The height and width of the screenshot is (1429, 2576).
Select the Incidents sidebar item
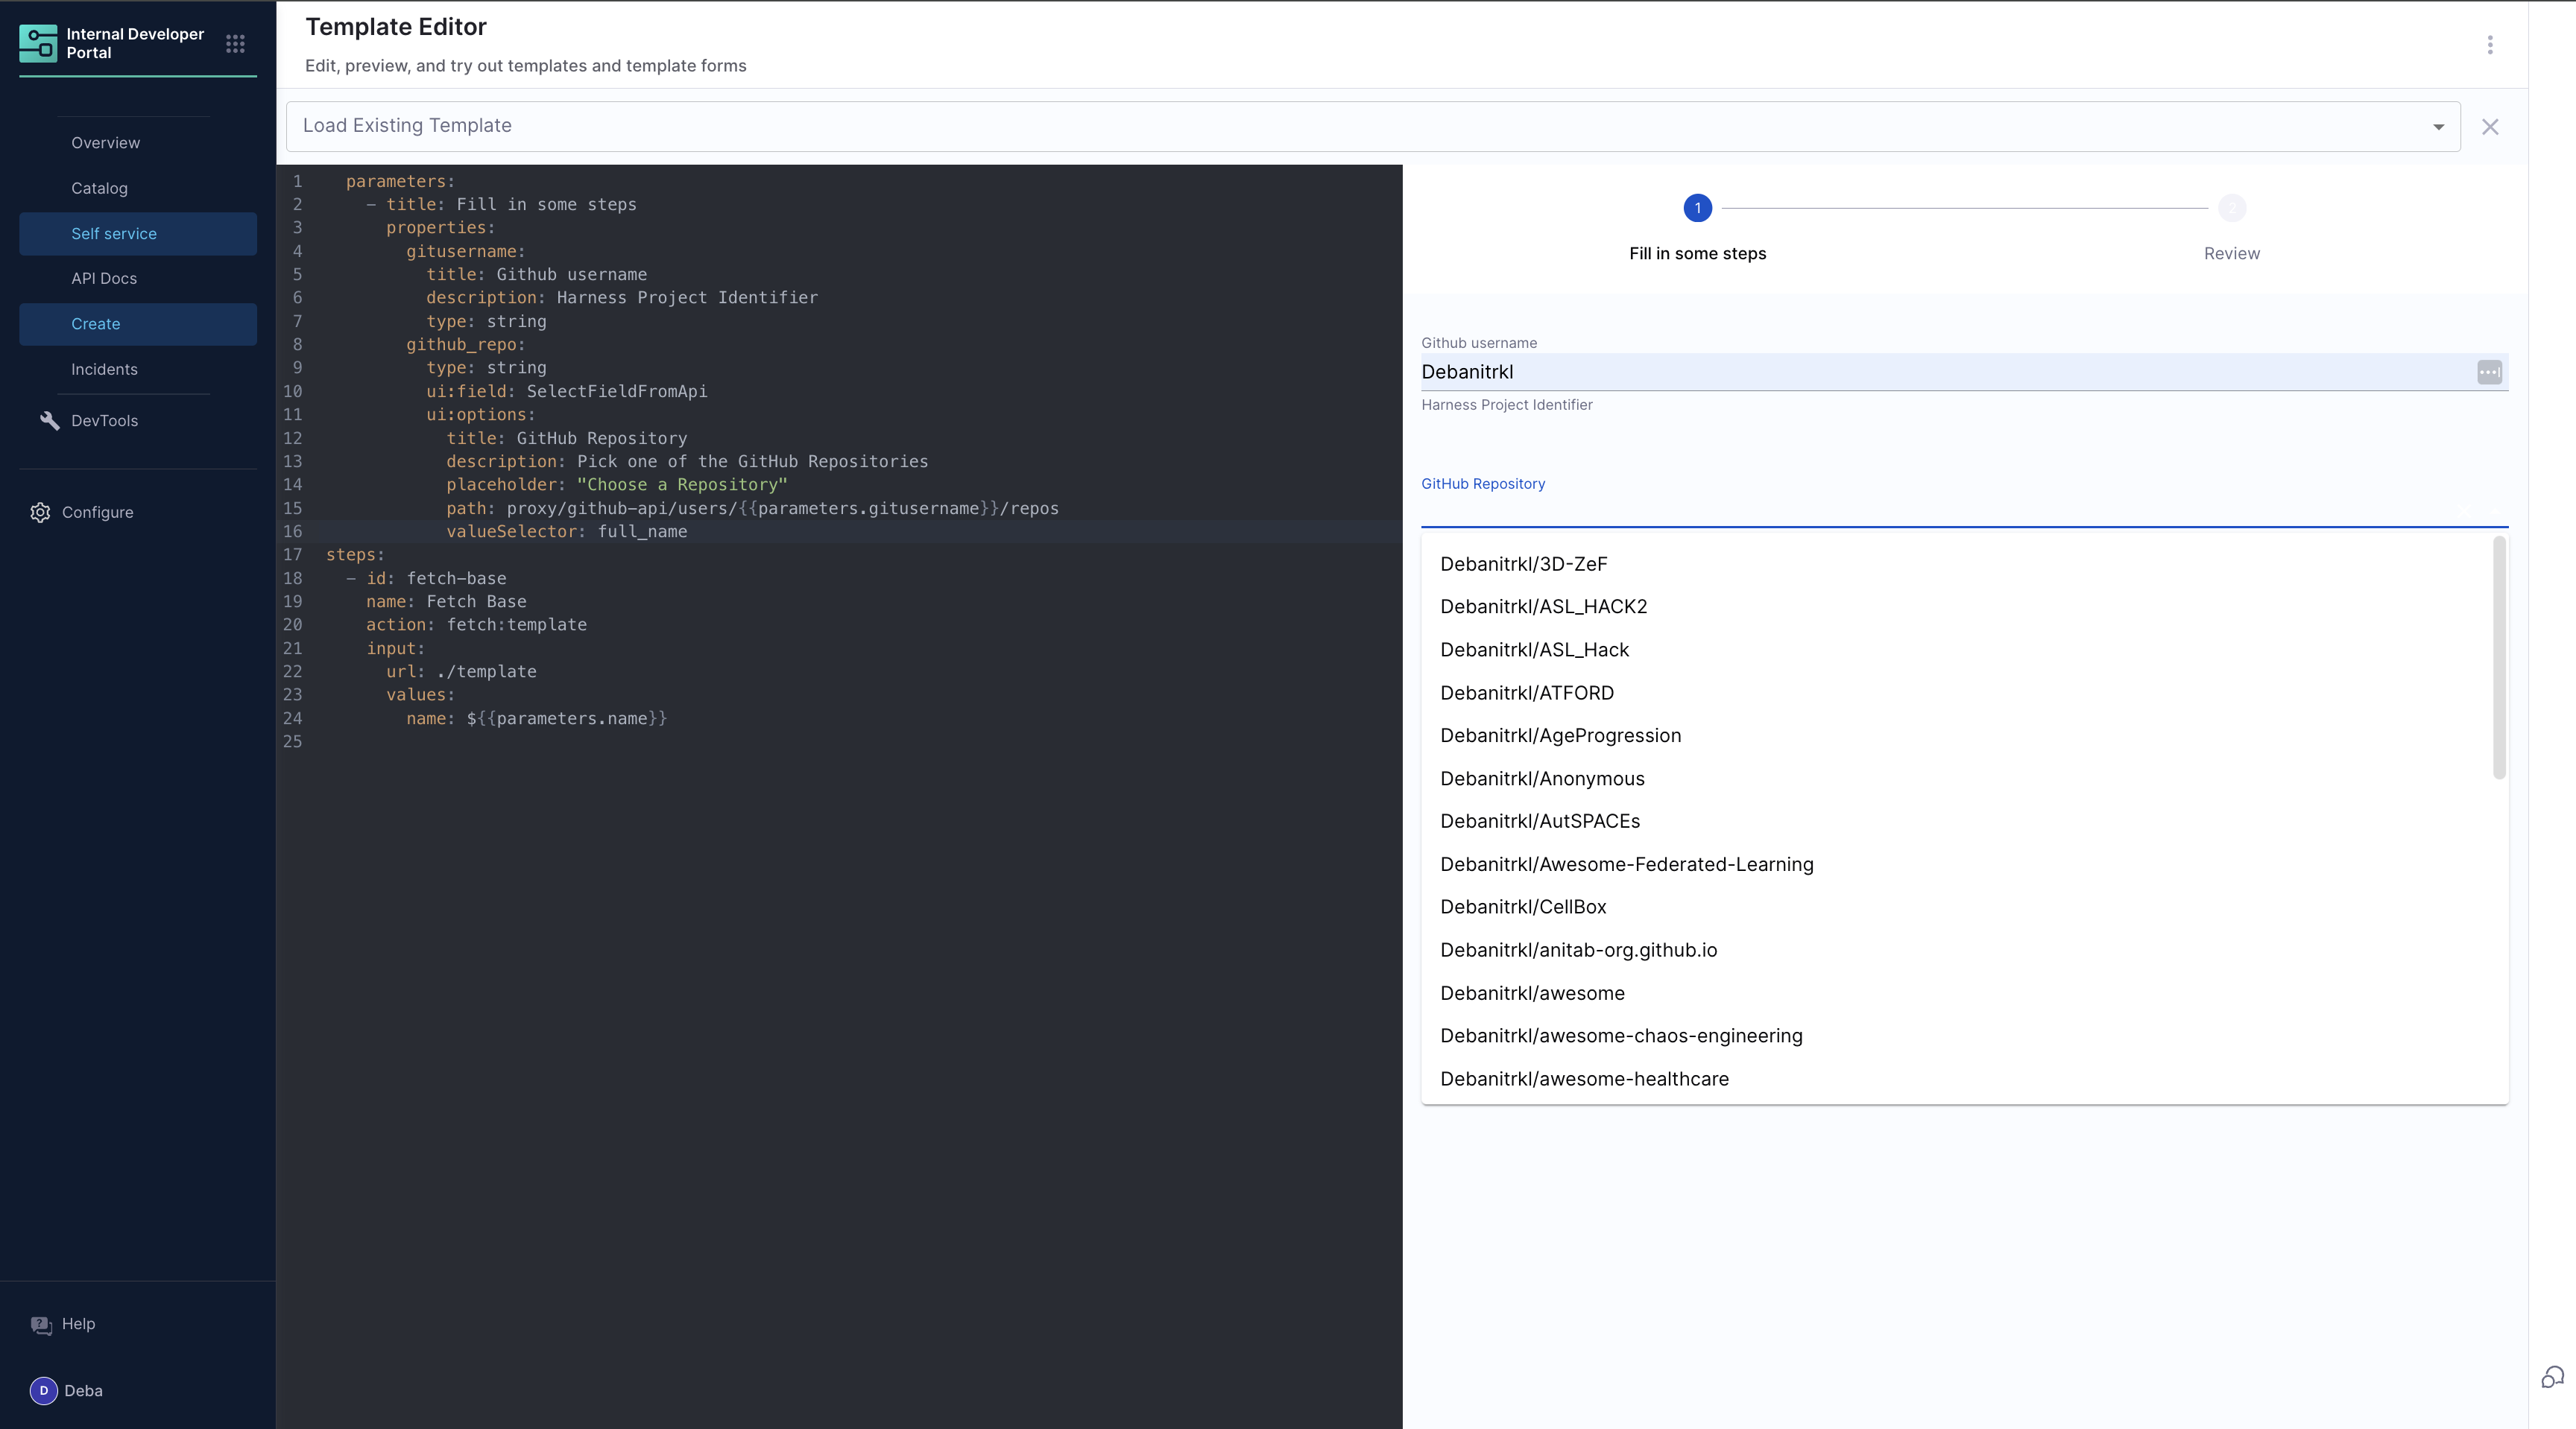click(x=104, y=370)
